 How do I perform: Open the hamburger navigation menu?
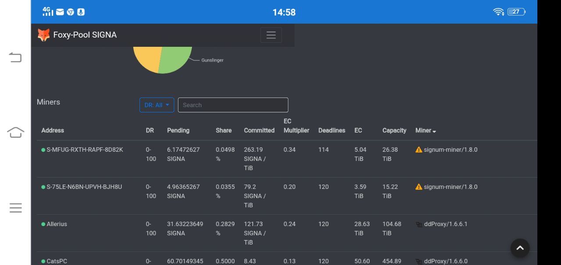coord(271,35)
